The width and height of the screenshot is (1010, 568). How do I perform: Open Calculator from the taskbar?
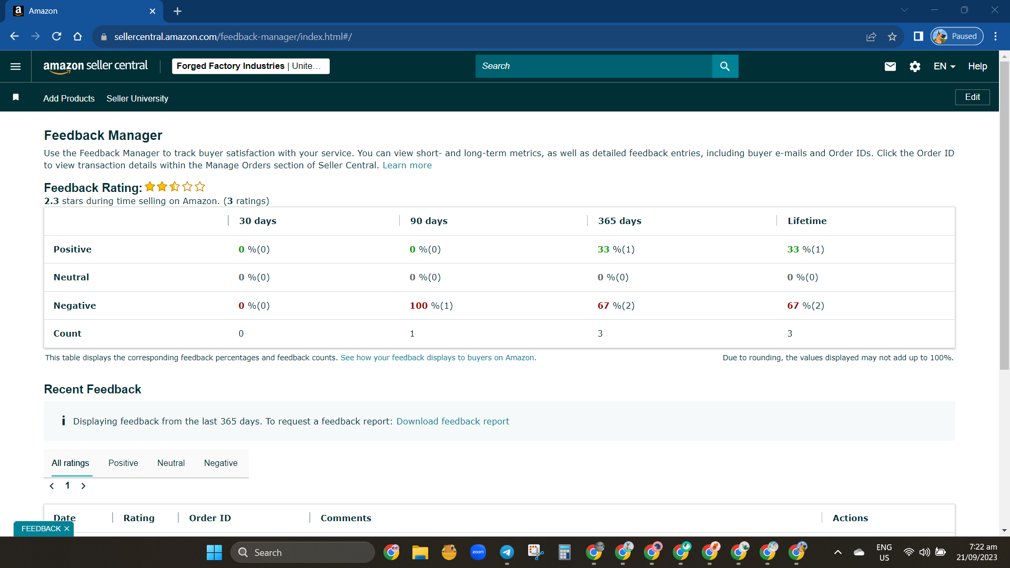pyautogui.click(x=564, y=552)
